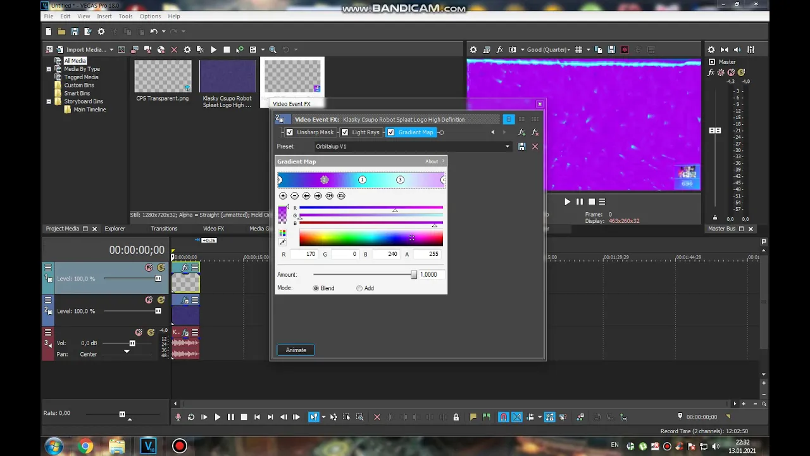Click the Plug-In Chain fx plus icon
This screenshot has width=810, height=456.
tap(521, 132)
